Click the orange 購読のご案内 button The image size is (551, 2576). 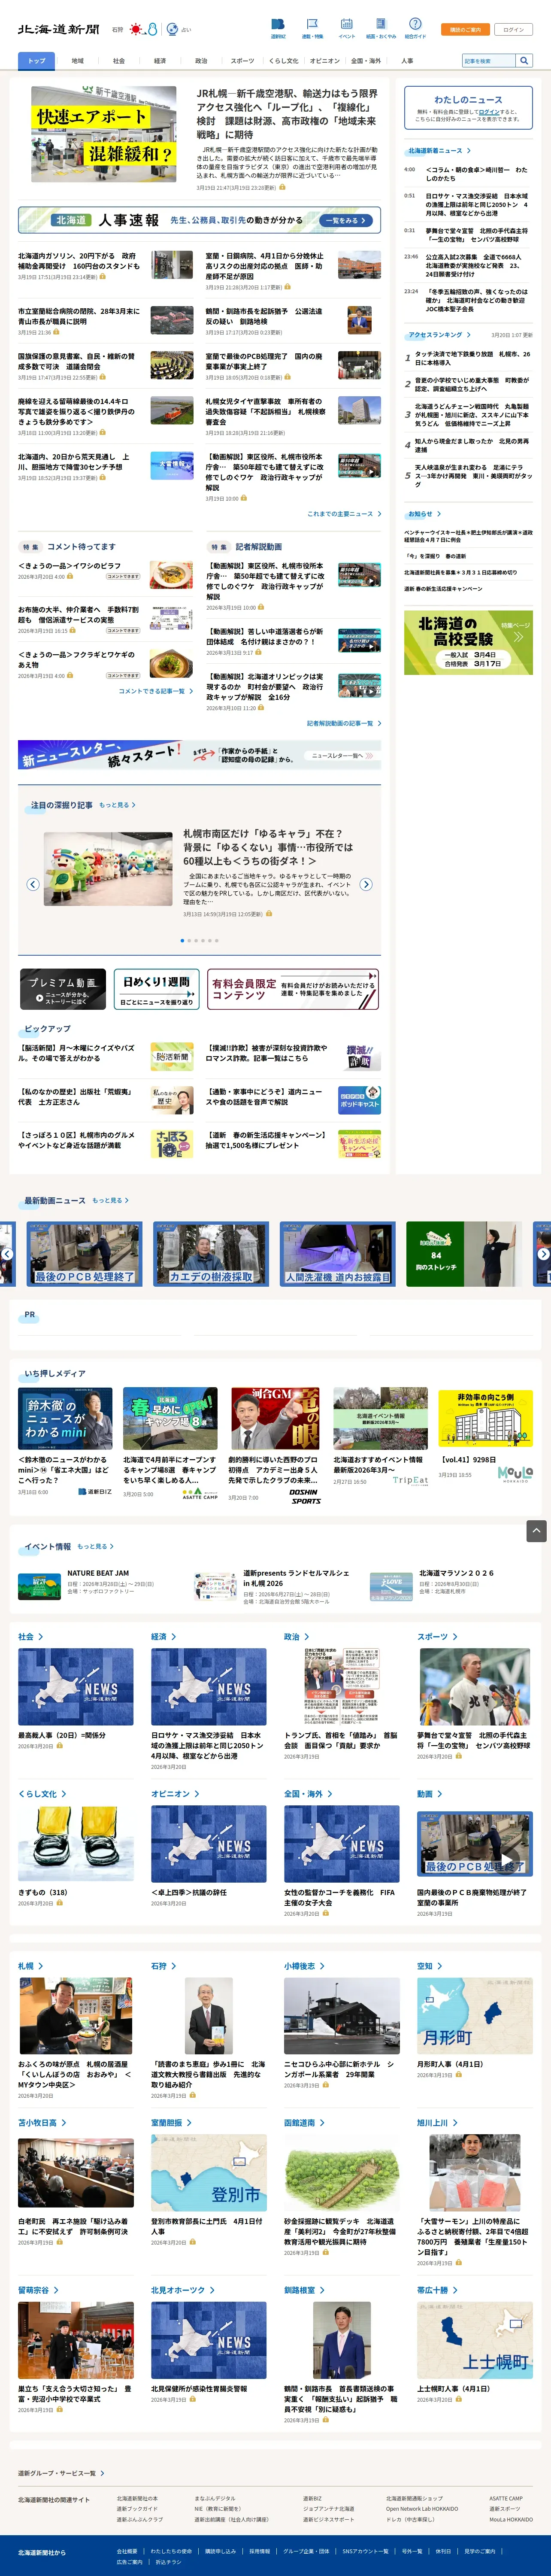(x=465, y=30)
